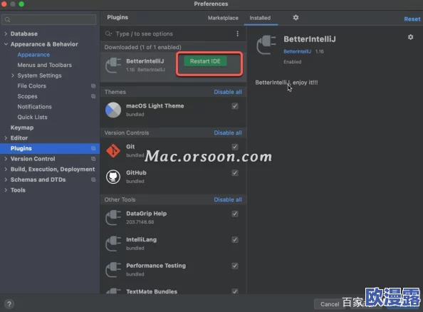
Task: Expand the Database settings node
Action: click(6, 33)
